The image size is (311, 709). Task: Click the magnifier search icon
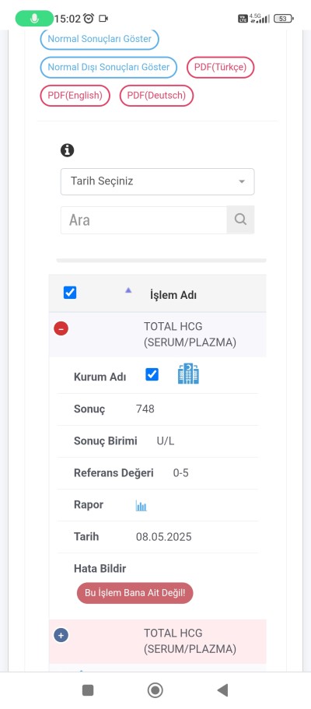[x=240, y=219]
